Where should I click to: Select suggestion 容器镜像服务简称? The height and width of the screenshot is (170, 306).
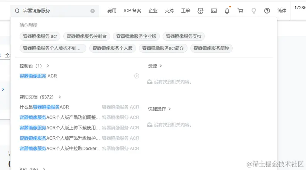(x=212, y=48)
